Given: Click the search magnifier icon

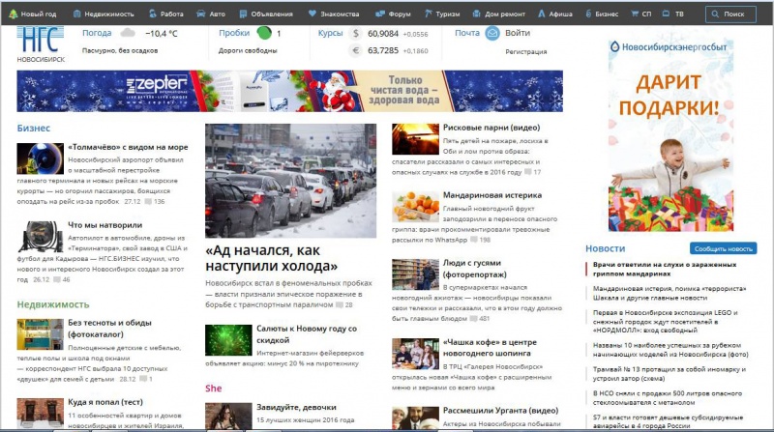Looking at the screenshot, I should pos(716,14).
